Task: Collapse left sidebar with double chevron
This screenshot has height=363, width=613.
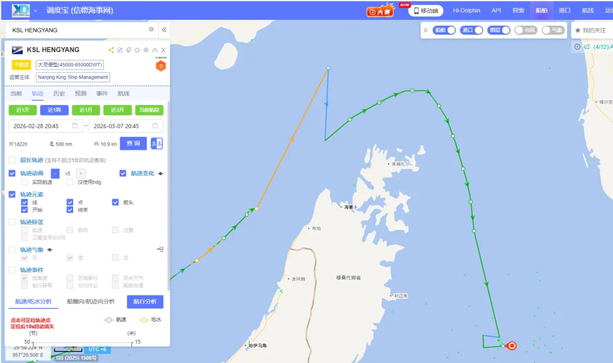Action: click(164, 29)
